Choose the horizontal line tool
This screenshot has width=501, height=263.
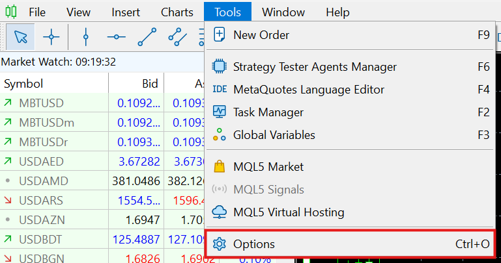click(x=117, y=37)
